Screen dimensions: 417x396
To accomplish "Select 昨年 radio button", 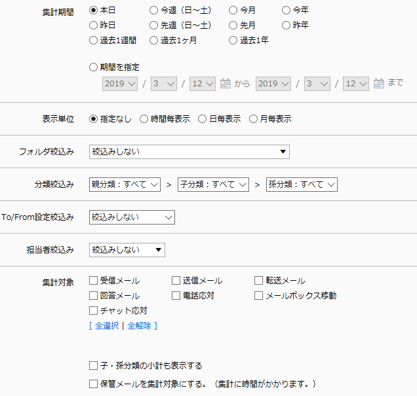I will coord(286,26).
